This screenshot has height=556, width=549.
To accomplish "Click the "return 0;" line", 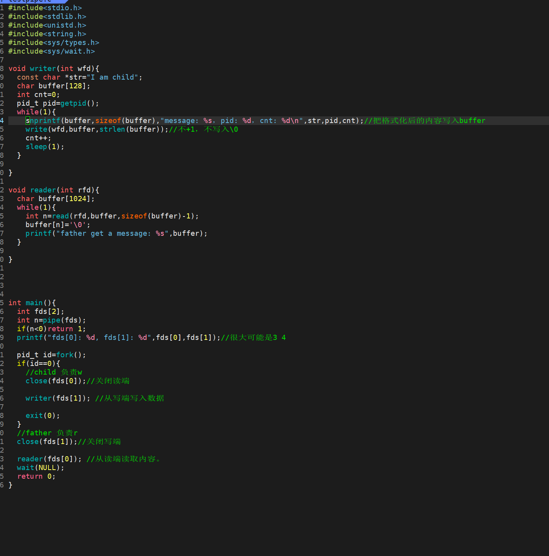I will coord(36,476).
